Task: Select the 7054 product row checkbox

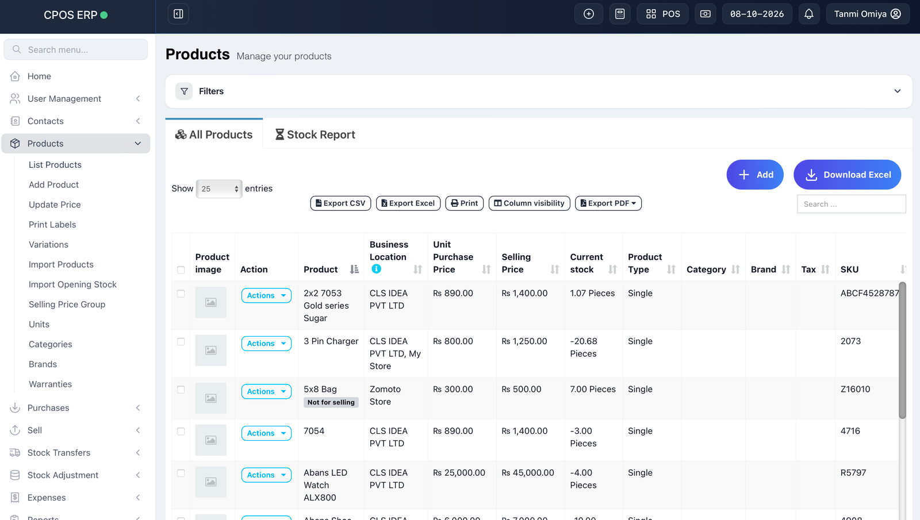Action: point(181,432)
